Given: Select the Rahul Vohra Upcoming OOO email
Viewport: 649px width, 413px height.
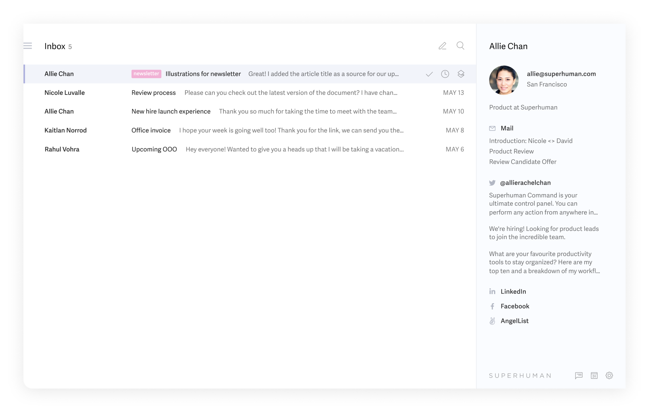Looking at the screenshot, I should (154, 149).
